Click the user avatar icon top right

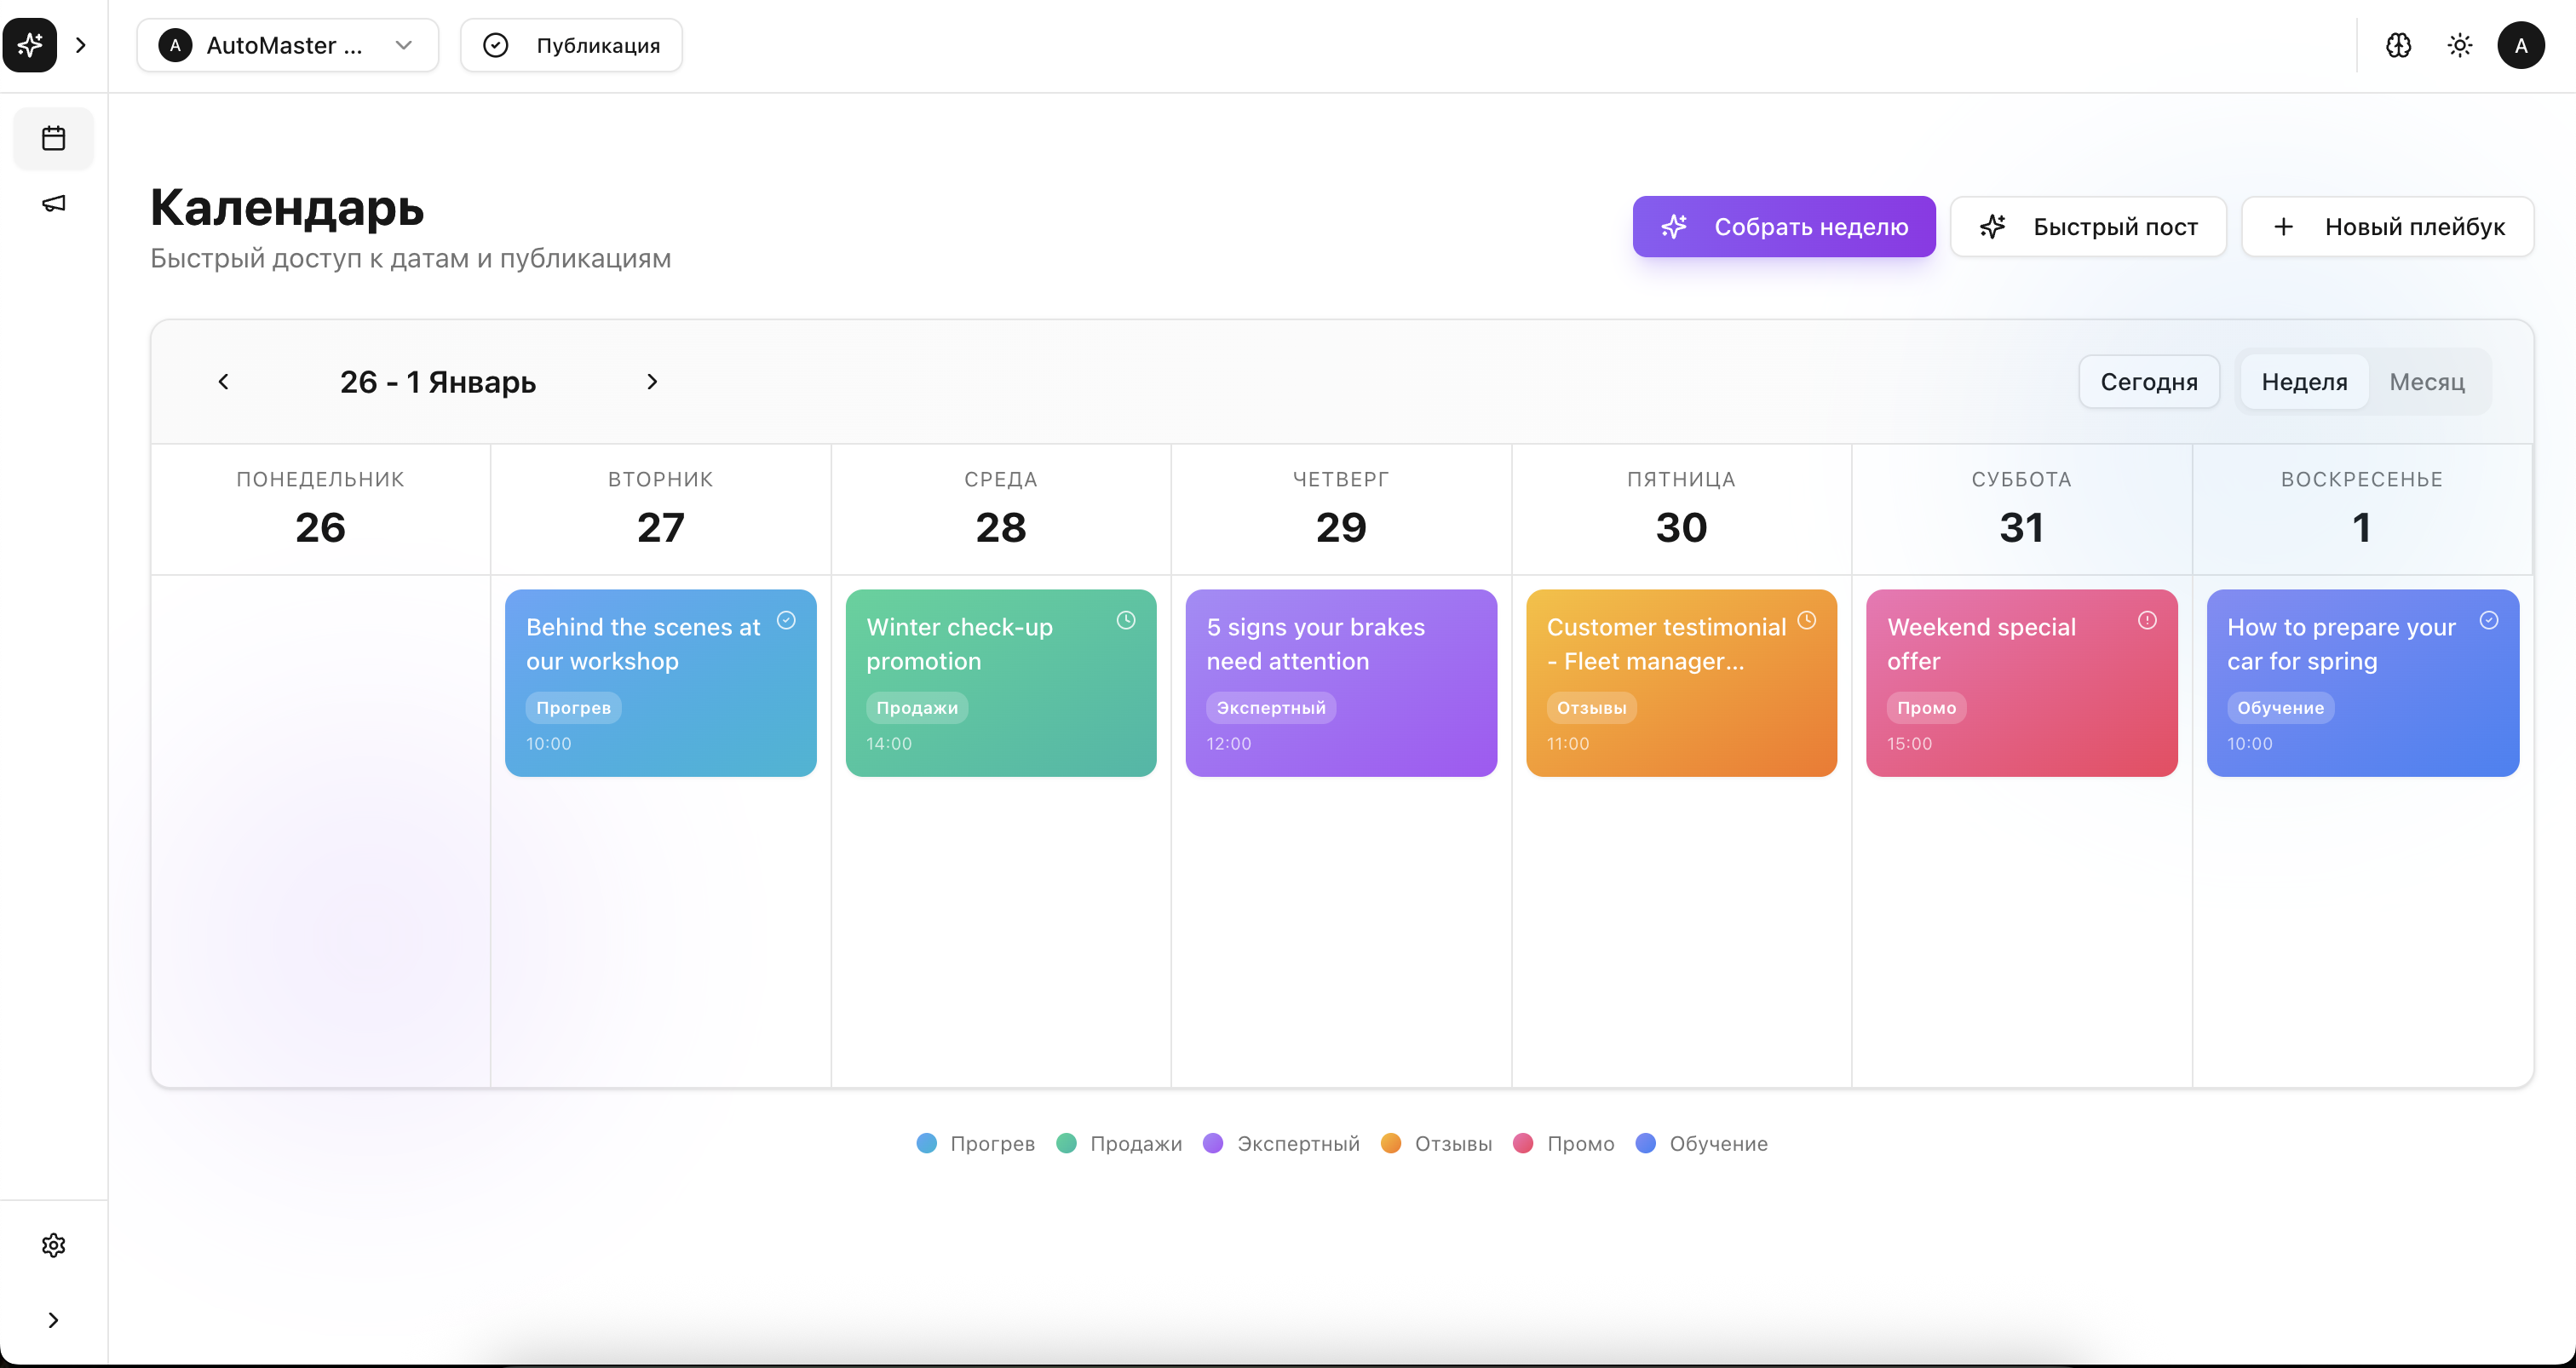(2520, 45)
